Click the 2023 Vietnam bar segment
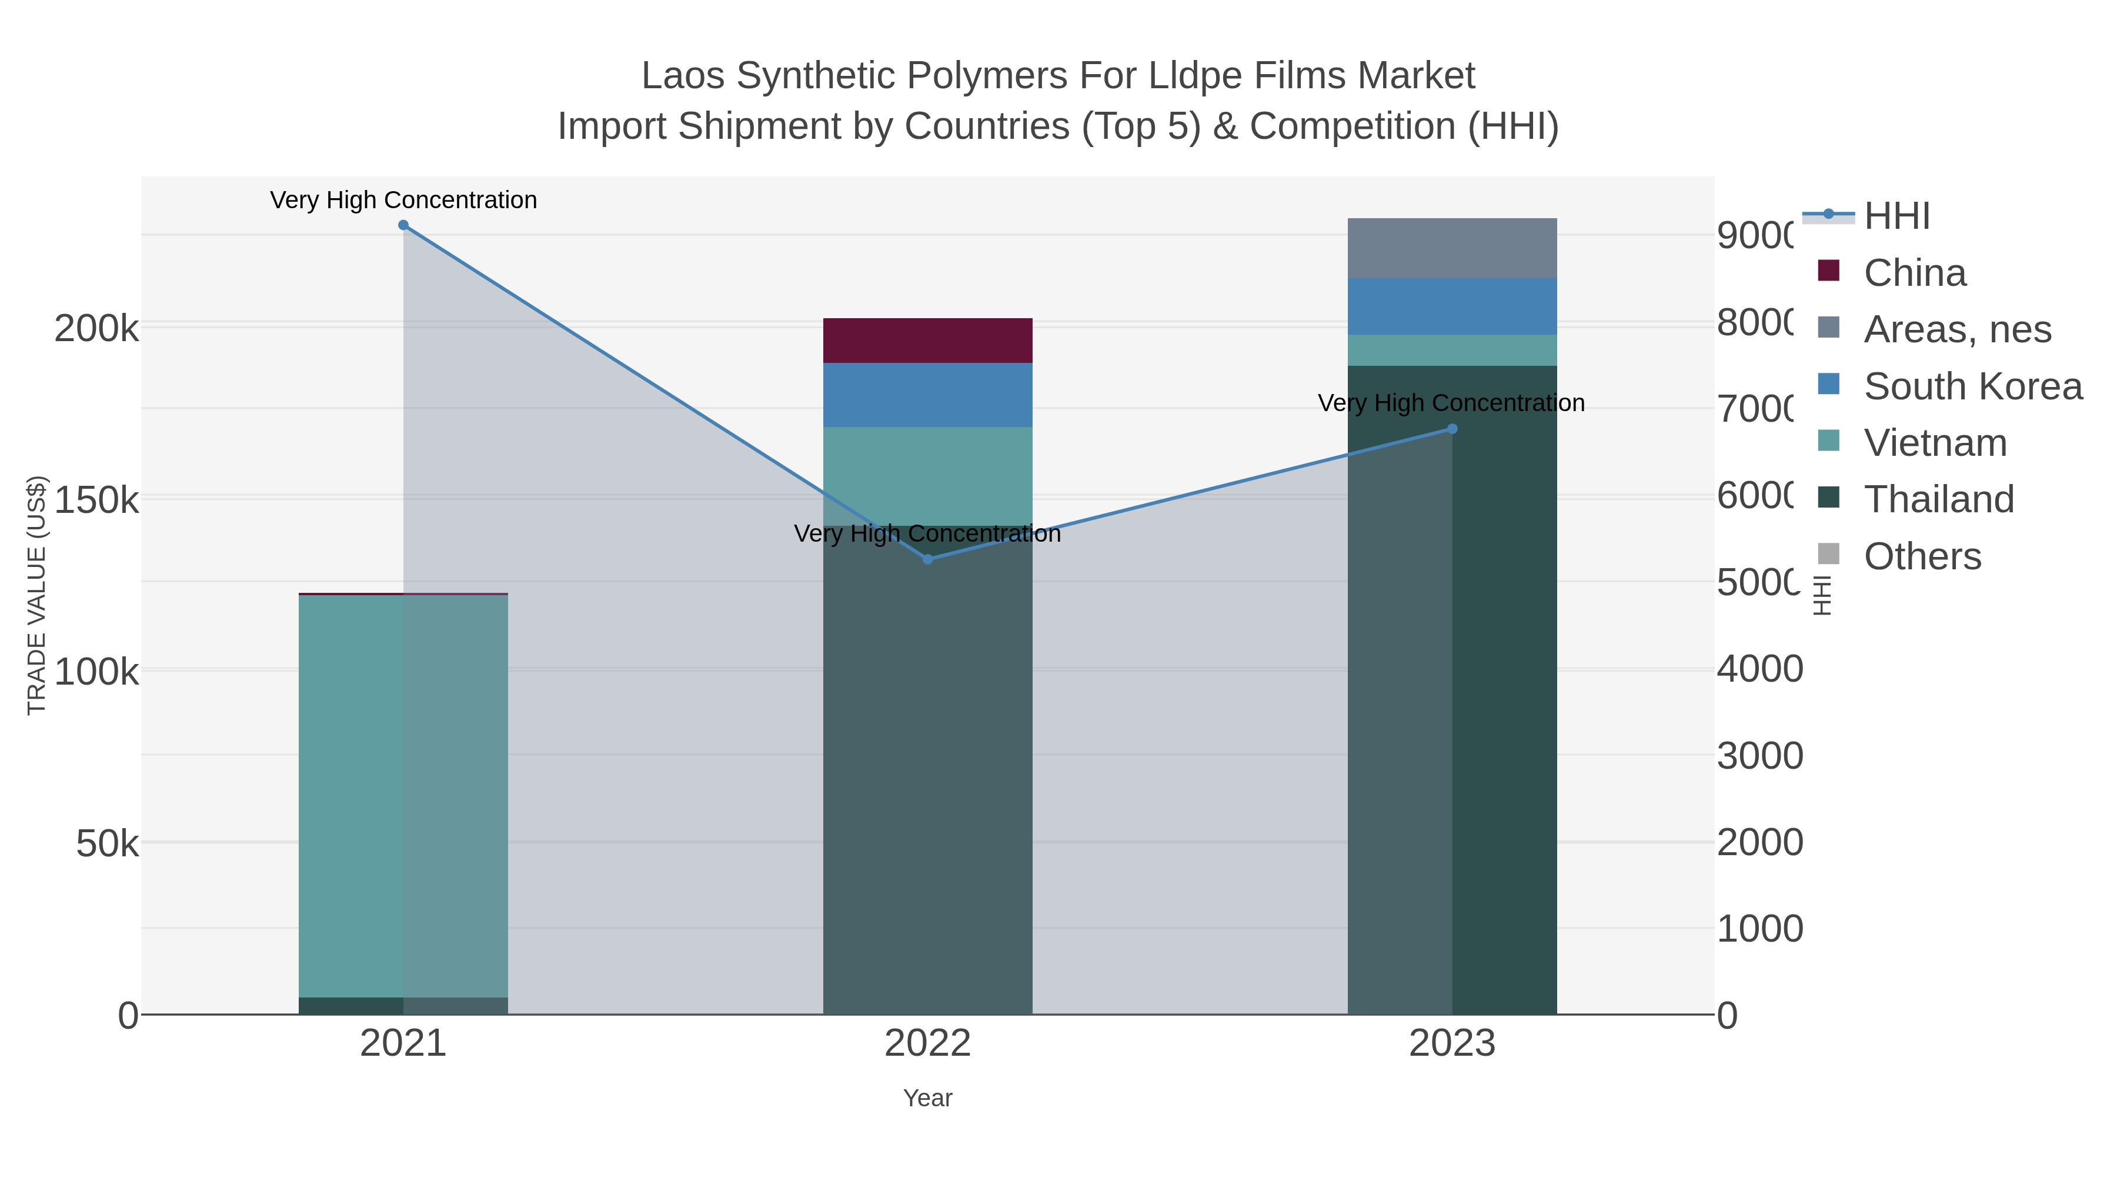 1452,351
